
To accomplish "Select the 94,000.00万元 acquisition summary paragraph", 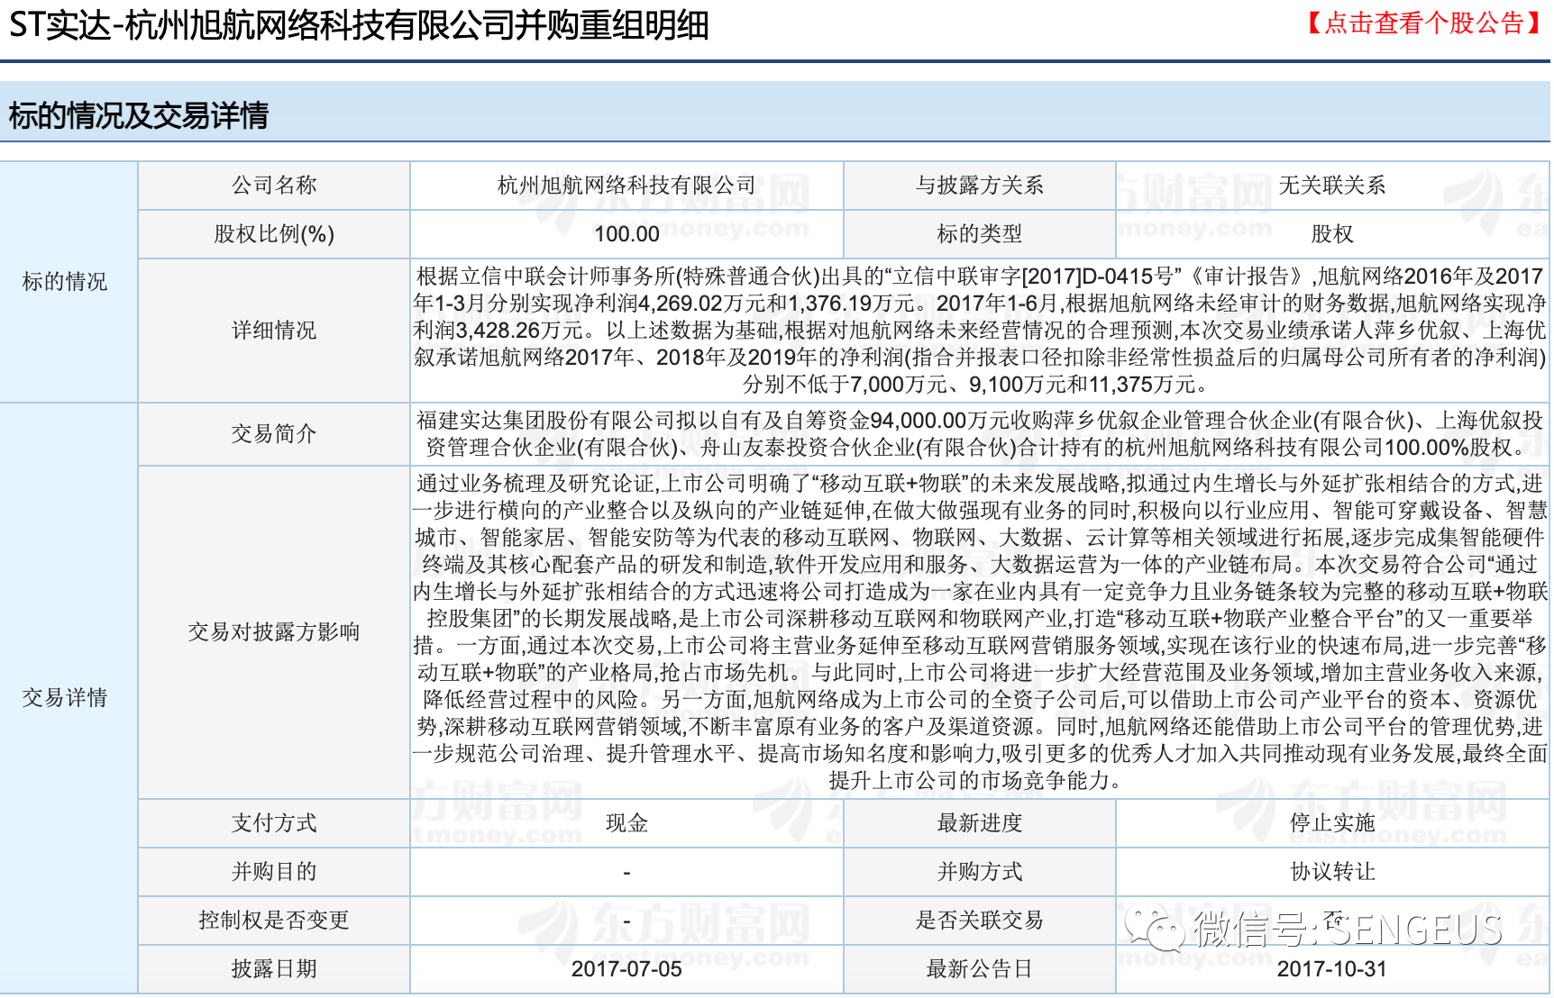I will click(980, 434).
